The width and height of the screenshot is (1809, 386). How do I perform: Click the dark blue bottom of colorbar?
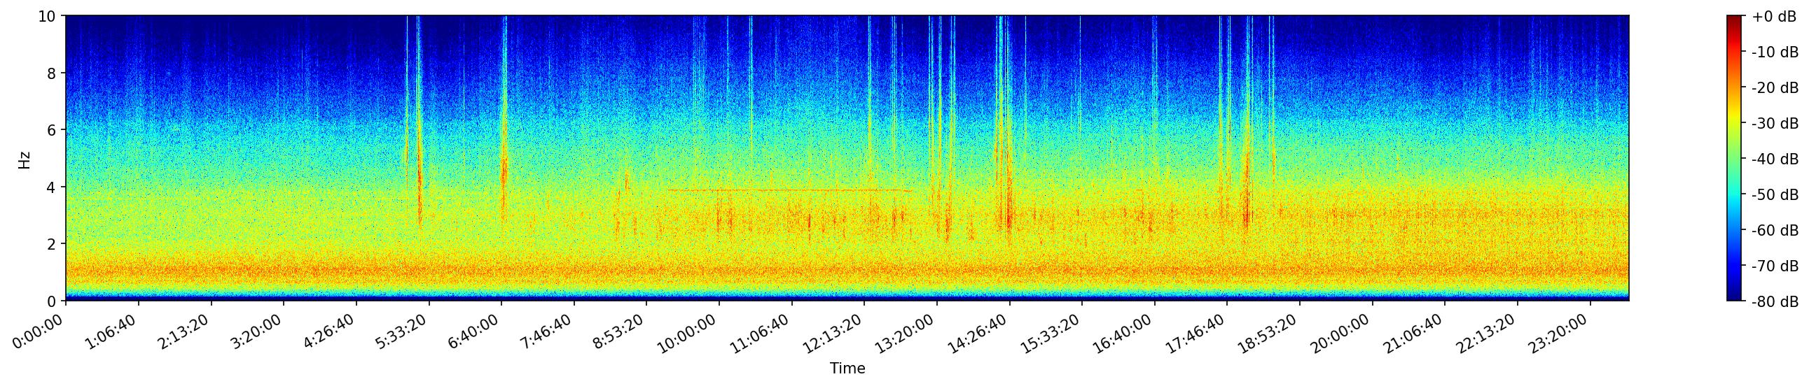[1735, 297]
